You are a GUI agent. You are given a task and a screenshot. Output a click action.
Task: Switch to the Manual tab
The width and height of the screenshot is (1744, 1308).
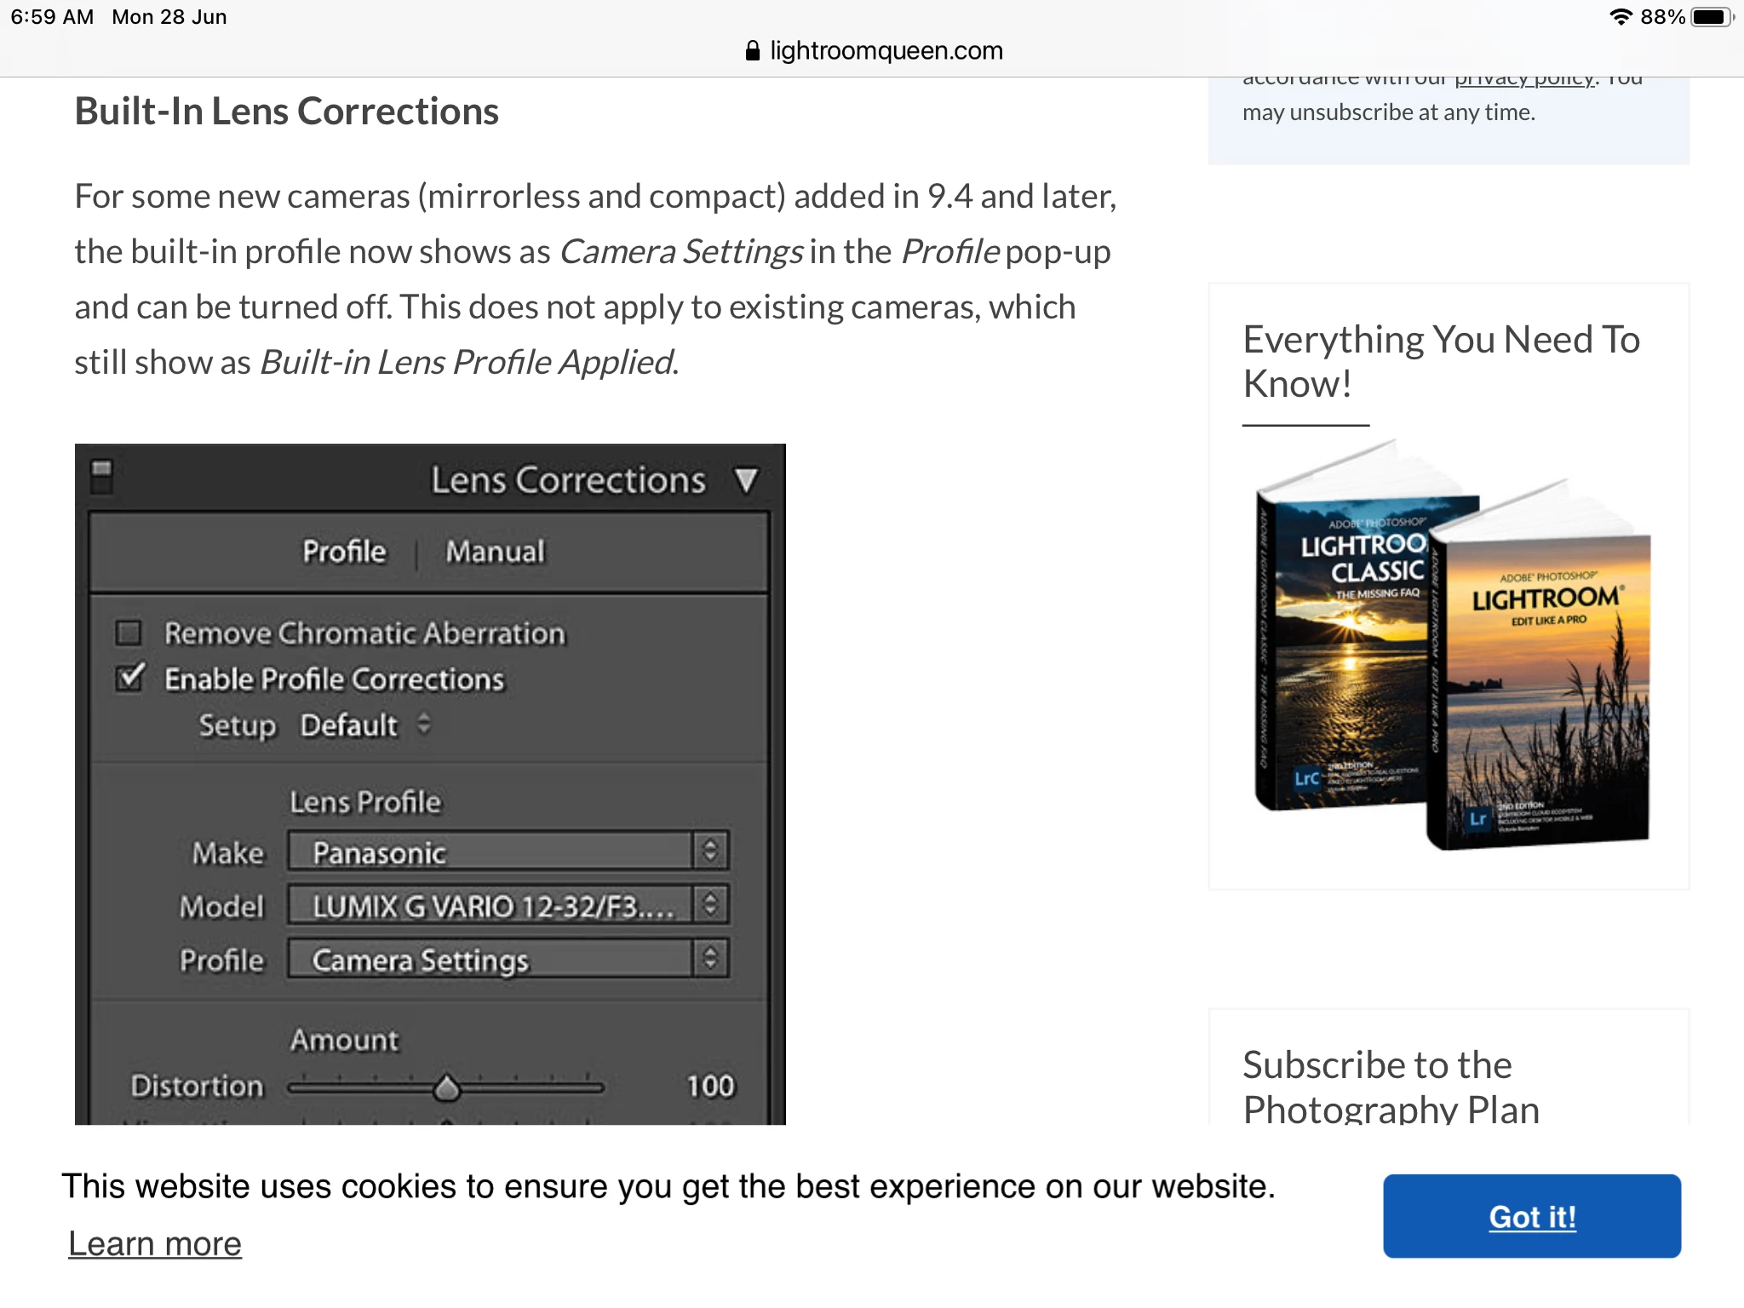[495, 552]
